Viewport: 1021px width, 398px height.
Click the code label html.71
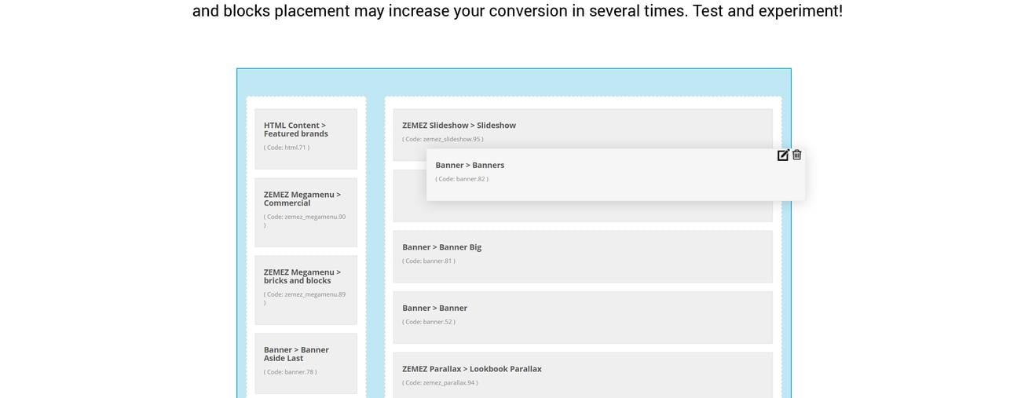click(287, 148)
